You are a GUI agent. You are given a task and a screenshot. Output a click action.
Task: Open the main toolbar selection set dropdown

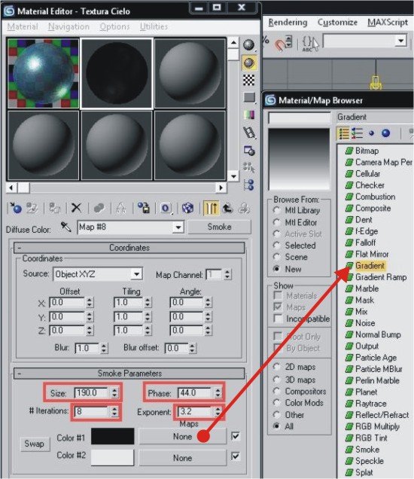(401, 41)
